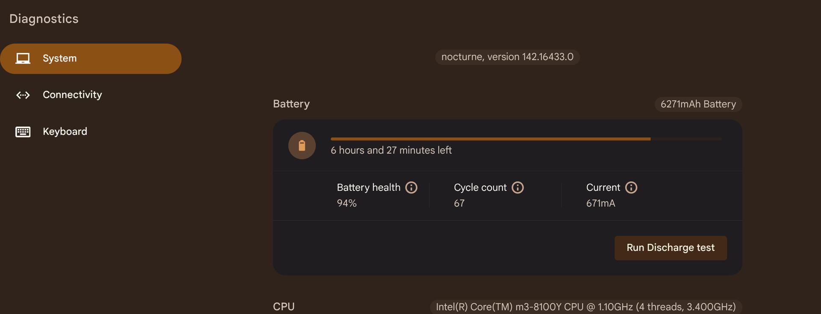
Task: Click the nocturne version chip
Action: (507, 57)
